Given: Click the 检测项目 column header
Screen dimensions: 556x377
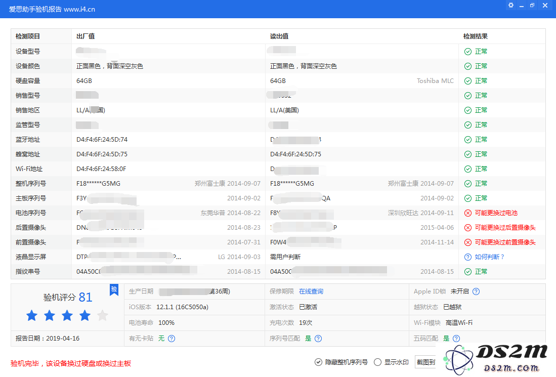Looking at the screenshot, I should [28, 36].
